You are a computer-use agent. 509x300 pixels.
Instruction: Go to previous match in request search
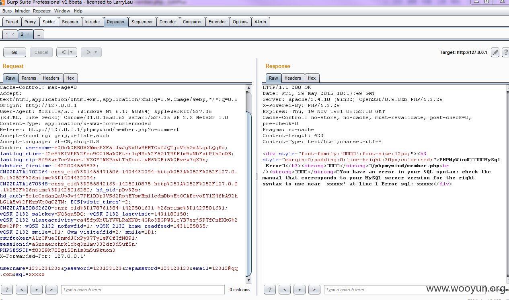tap(22, 290)
